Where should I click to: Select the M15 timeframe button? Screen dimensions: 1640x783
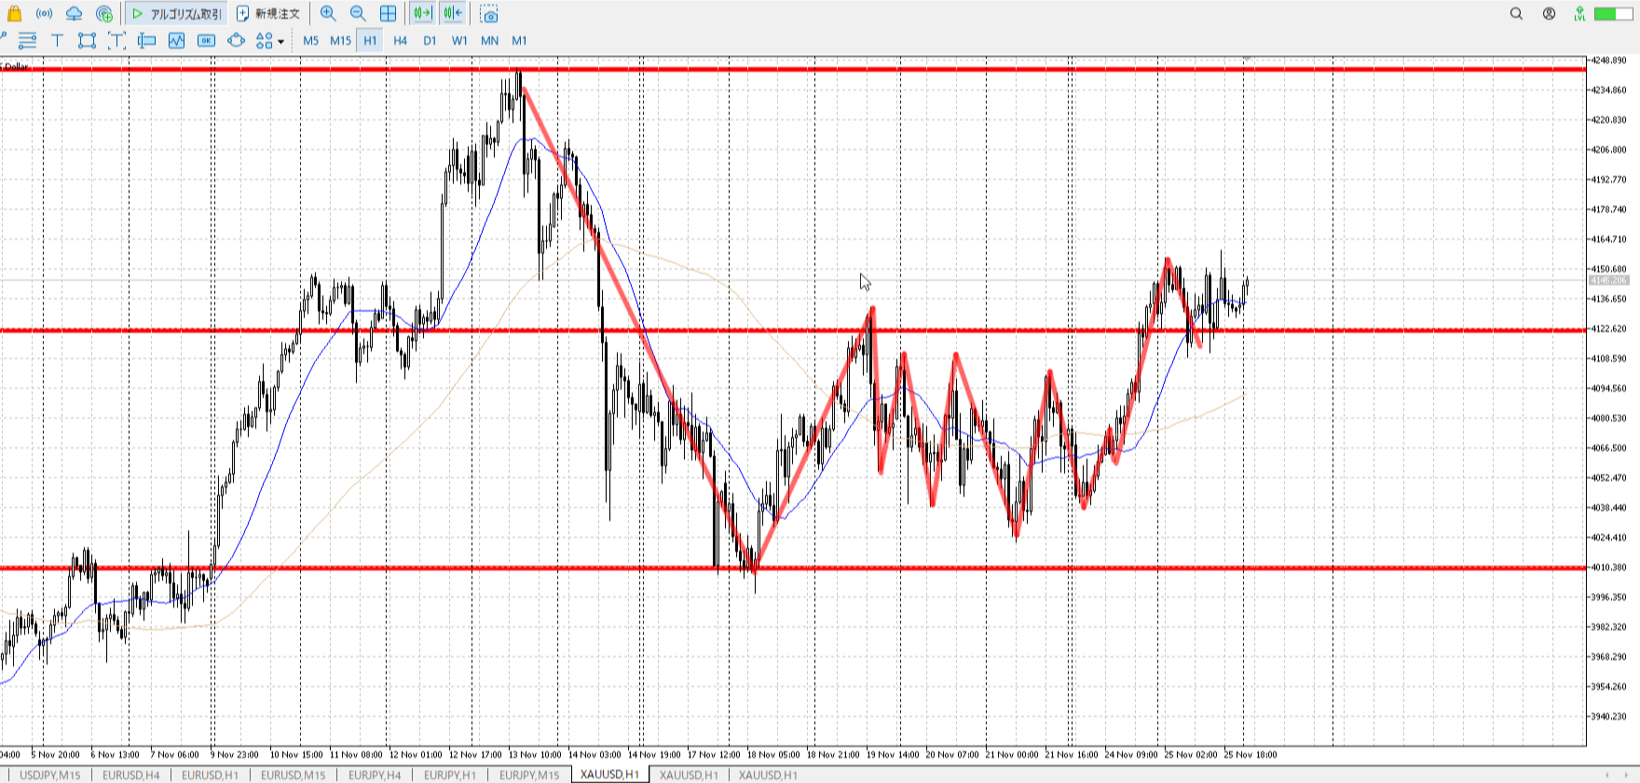340,40
